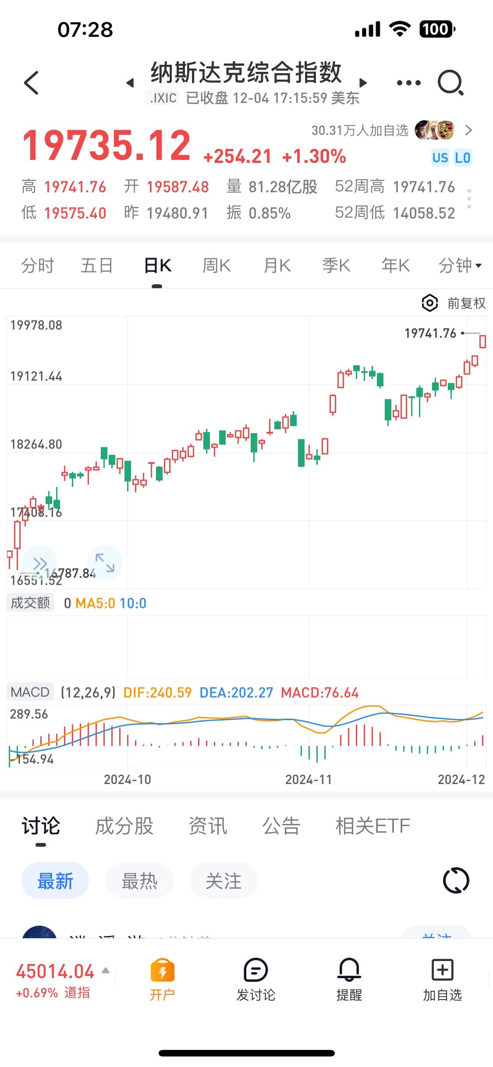Tap the DIF:240.59 readout
Viewport: 493px width, 1067px height.
(x=157, y=692)
